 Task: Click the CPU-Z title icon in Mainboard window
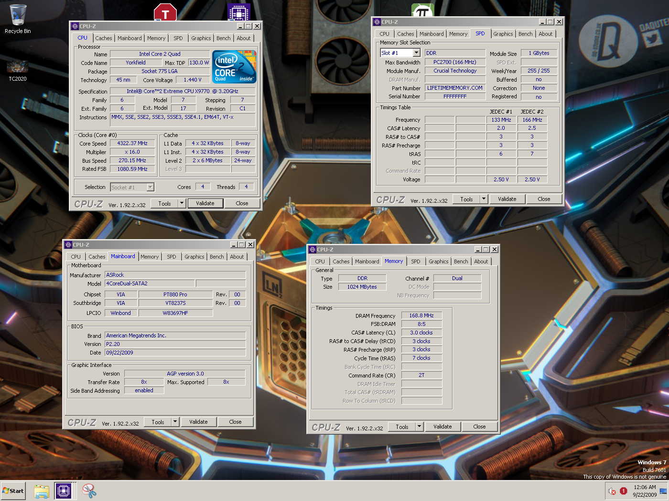68,245
